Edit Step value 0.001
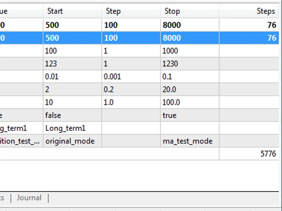Screen dimensions: 282x211 131,77
